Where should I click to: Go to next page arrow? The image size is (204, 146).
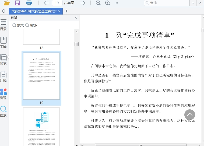coord(83,3)
